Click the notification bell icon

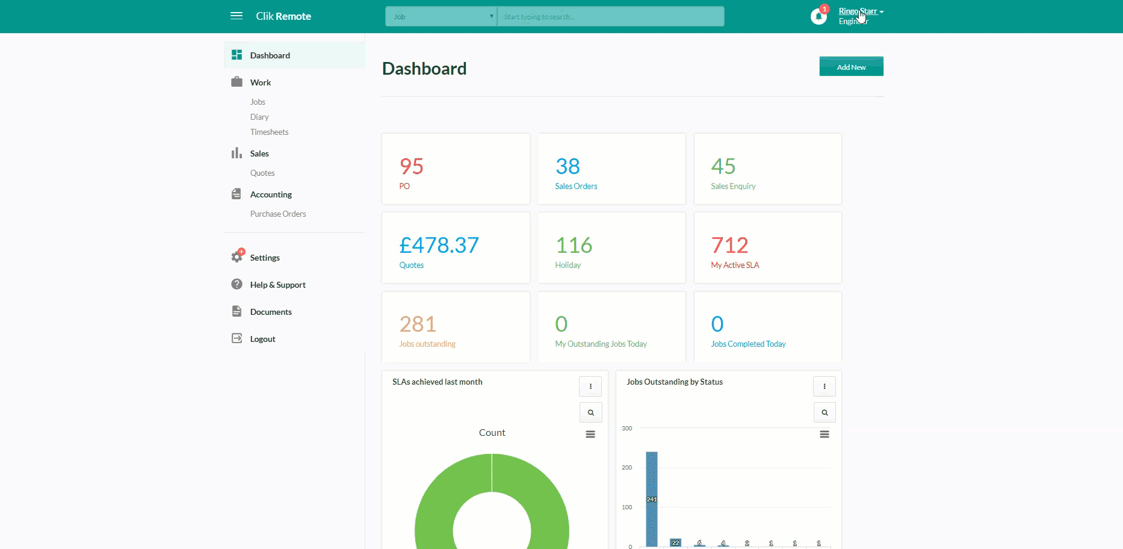[818, 16]
